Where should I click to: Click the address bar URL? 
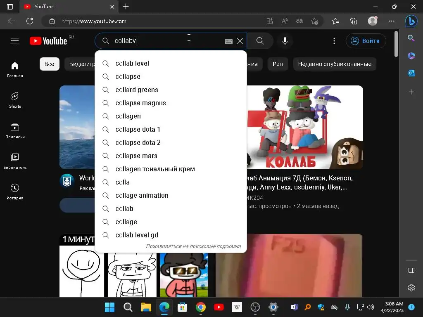[94, 21]
